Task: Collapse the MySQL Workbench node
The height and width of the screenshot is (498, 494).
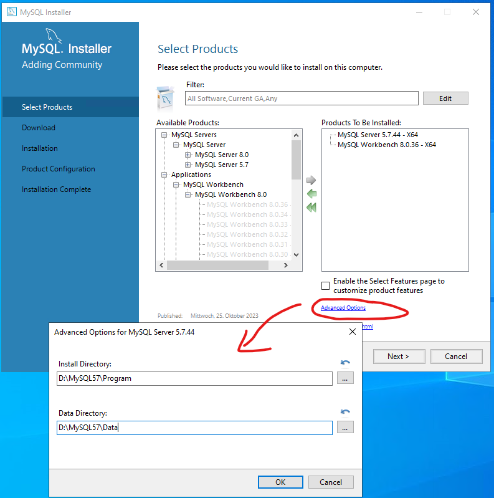Action: (x=176, y=185)
